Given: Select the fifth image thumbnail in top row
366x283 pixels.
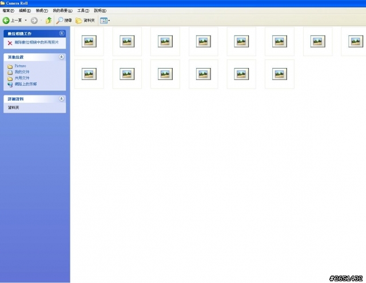Looking at the screenshot, I should pyautogui.click(x=241, y=41).
